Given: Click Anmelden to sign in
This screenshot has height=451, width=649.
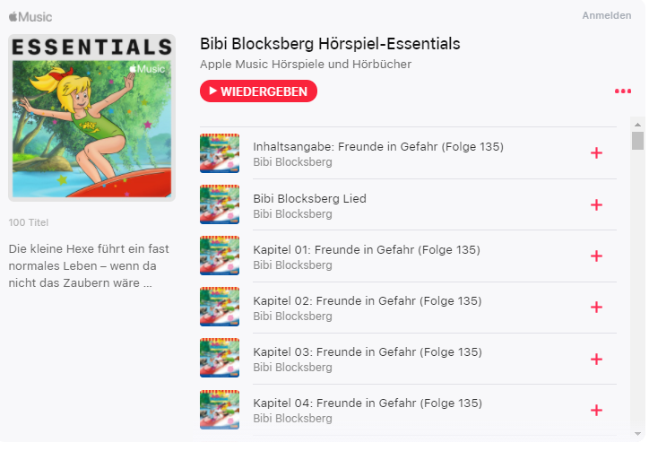Looking at the screenshot, I should tap(606, 16).
